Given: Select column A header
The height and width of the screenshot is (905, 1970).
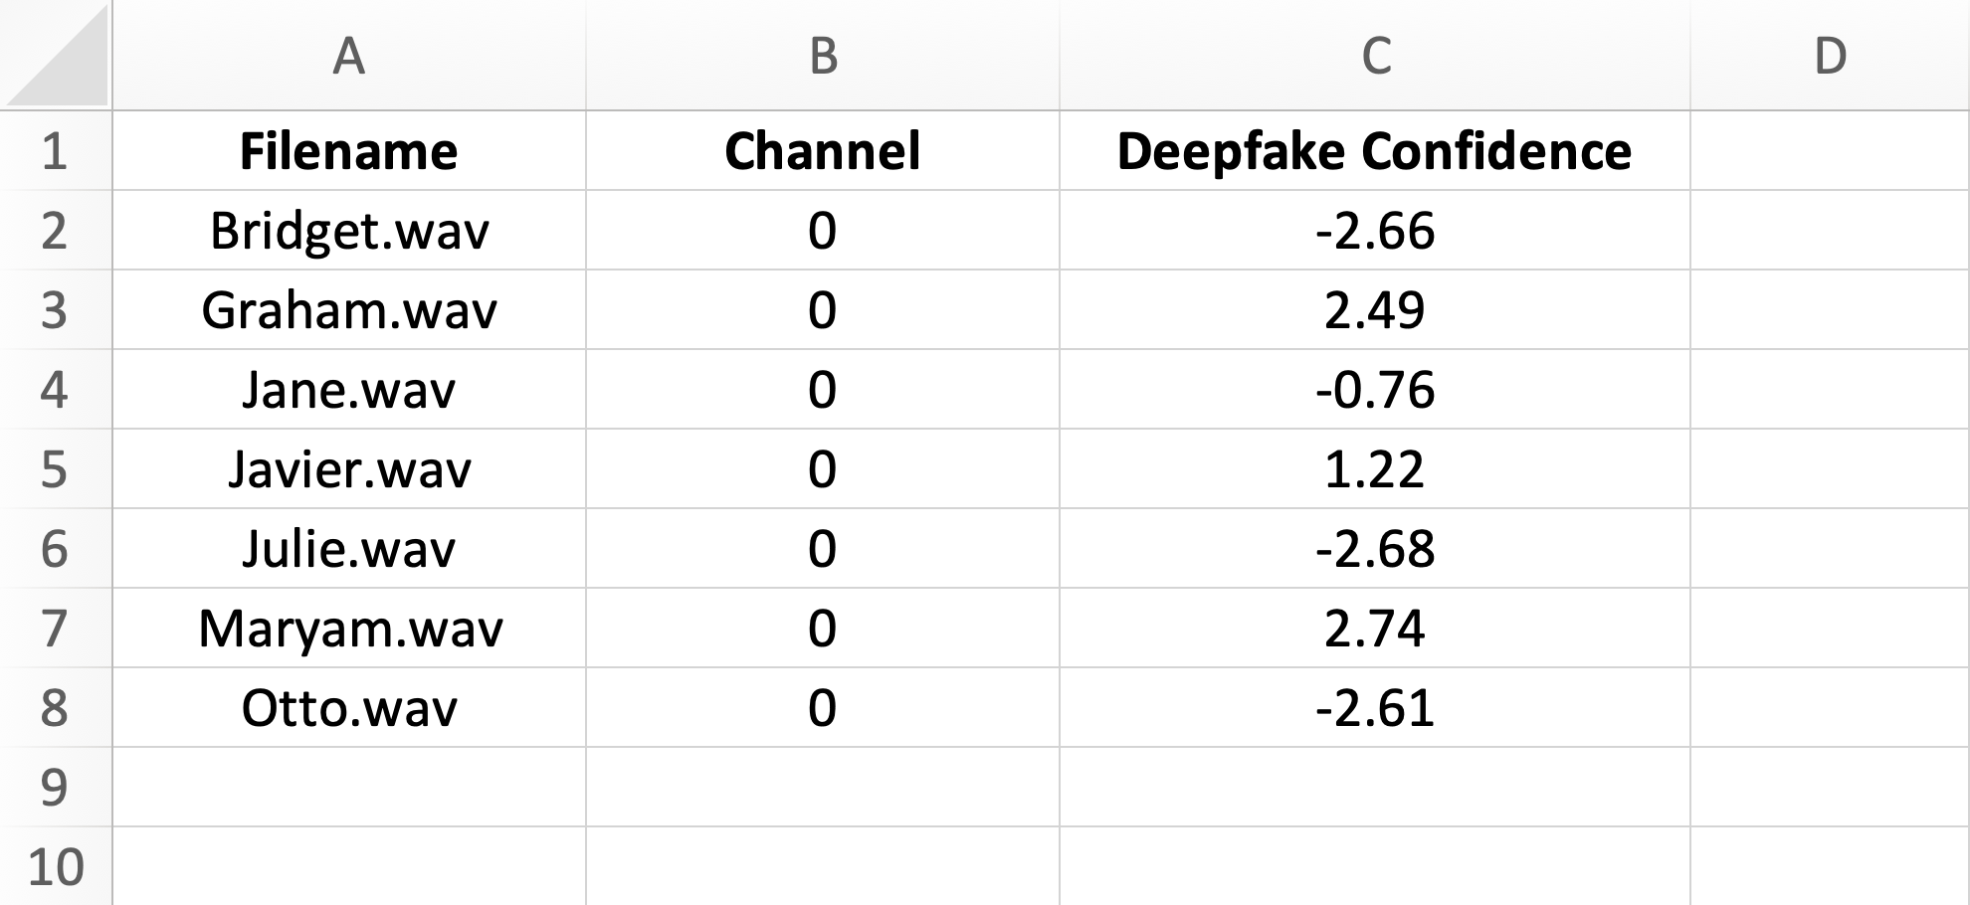Looking at the screenshot, I should [349, 55].
